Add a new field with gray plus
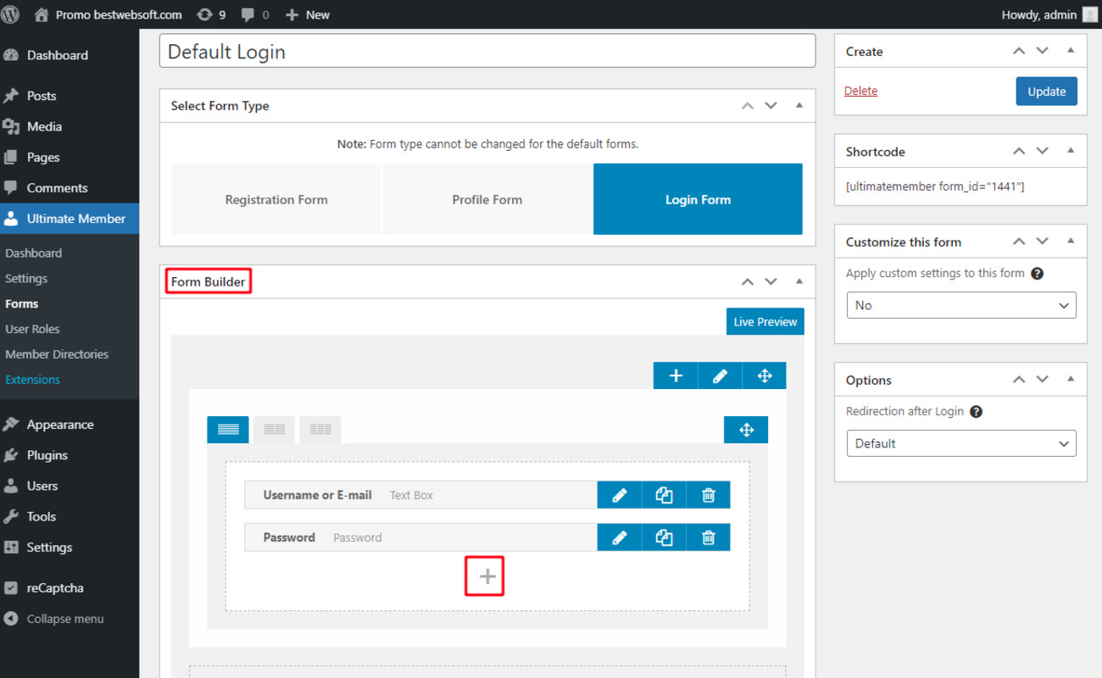Screen dimensions: 1102x678 pyautogui.click(x=487, y=576)
